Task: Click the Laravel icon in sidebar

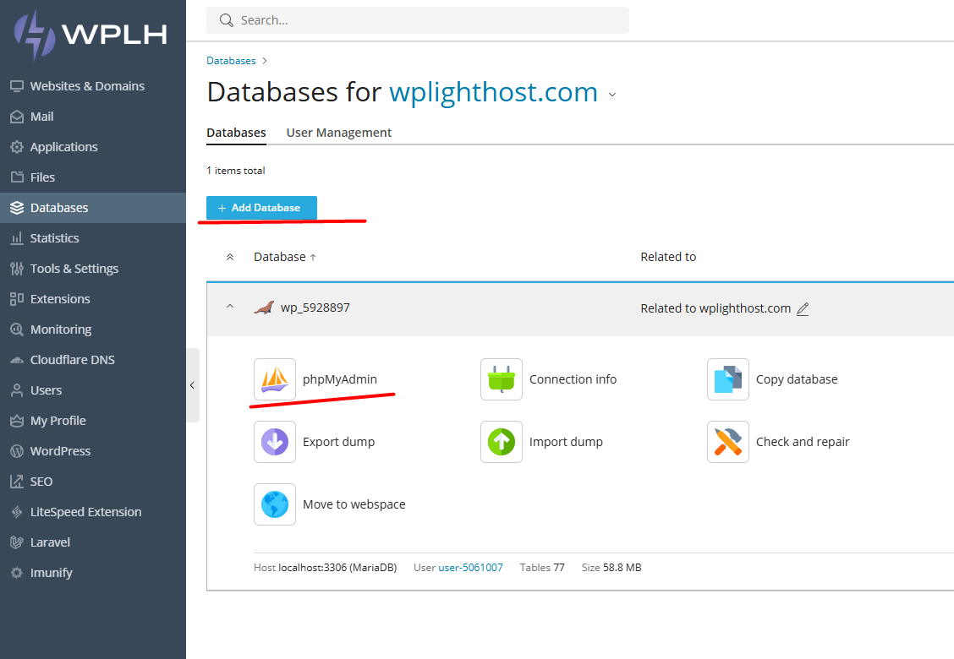Action: [17, 542]
